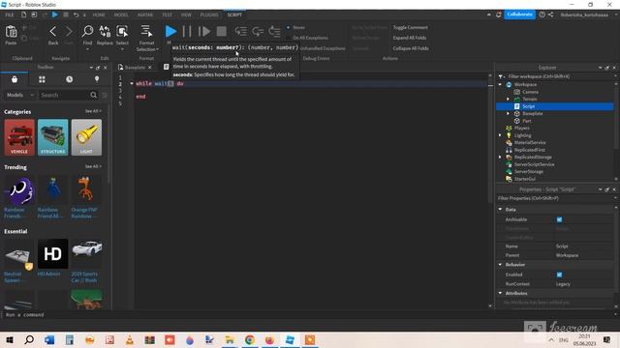Switch to the Baseplate editor tab

click(x=135, y=68)
